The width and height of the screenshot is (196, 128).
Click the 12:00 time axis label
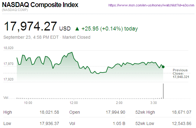[74, 103]
